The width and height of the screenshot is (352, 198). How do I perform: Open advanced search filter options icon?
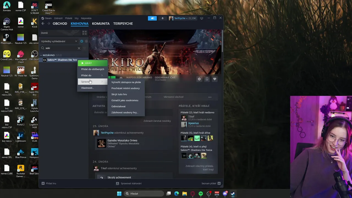pos(84,48)
